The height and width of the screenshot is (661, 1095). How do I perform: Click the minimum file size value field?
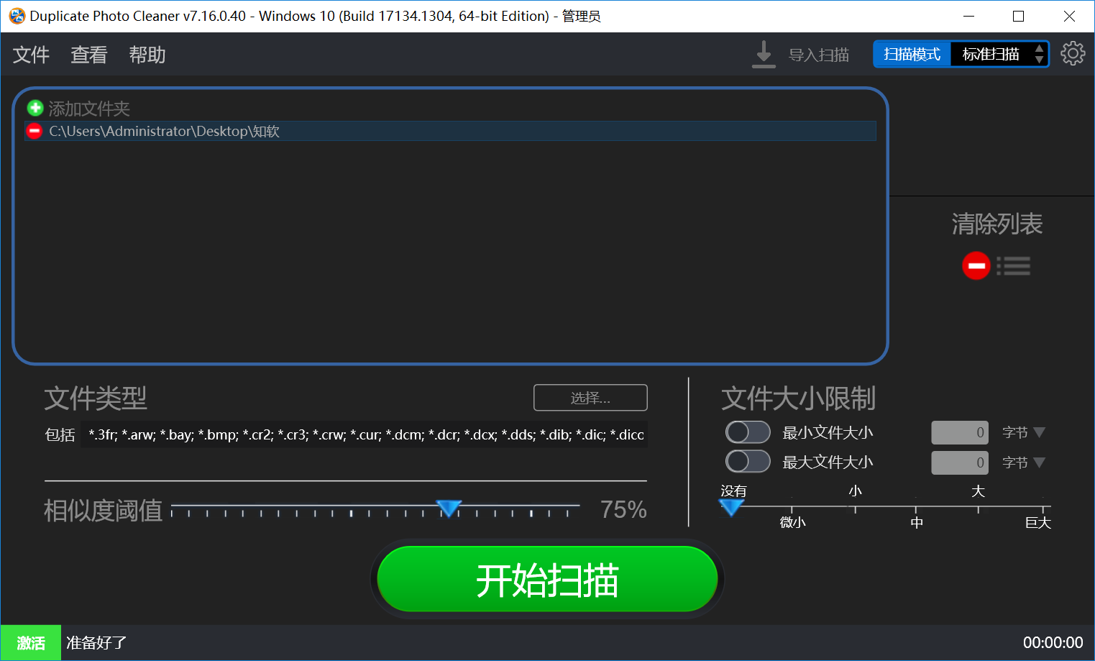coord(960,432)
